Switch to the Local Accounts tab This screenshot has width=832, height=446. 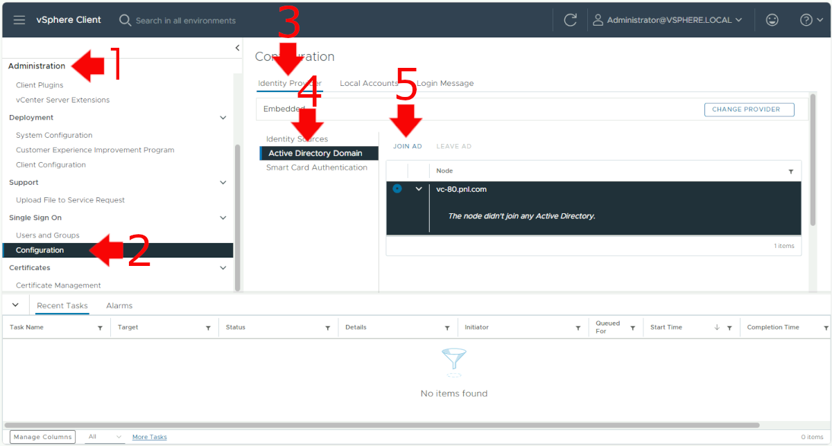369,83
